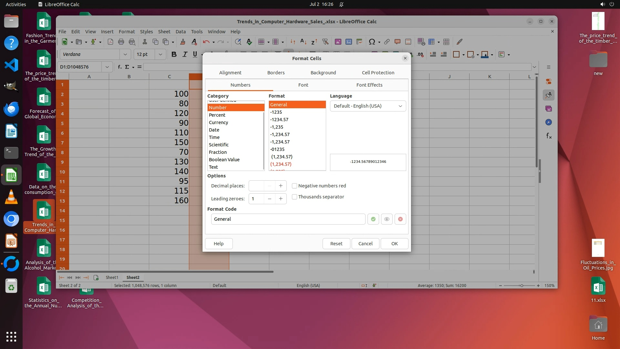The width and height of the screenshot is (620, 349).
Task: Open the Borders tab
Action: point(276,73)
